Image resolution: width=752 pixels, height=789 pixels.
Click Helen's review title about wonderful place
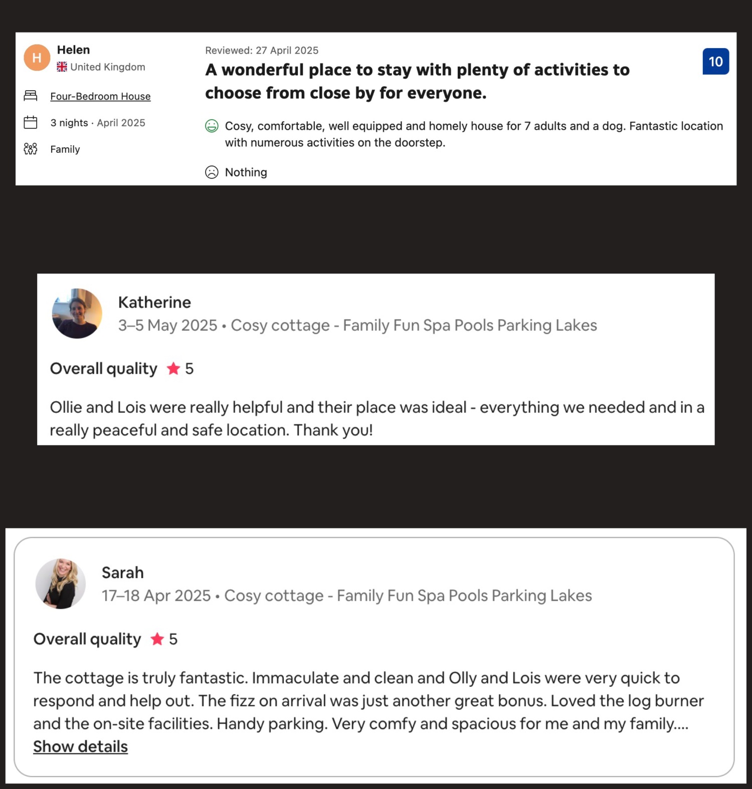[x=417, y=81]
